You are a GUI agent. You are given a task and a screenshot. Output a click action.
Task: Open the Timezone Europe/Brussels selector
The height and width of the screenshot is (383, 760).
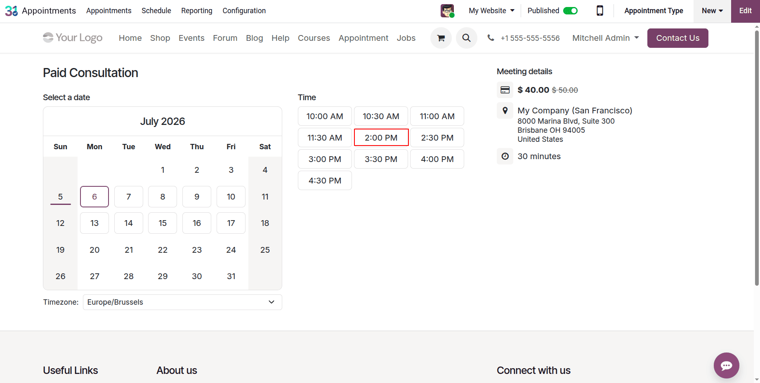182,302
